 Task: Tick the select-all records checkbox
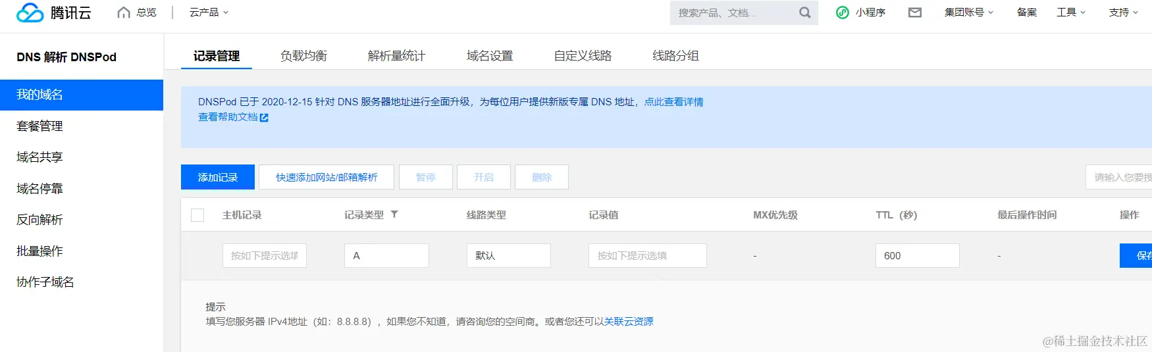pyautogui.click(x=197, y=215)
